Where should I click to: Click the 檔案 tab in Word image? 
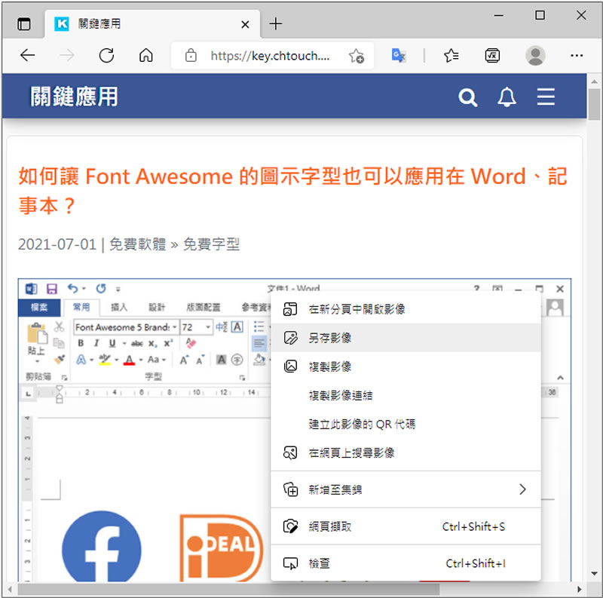[x=39, y=307]
